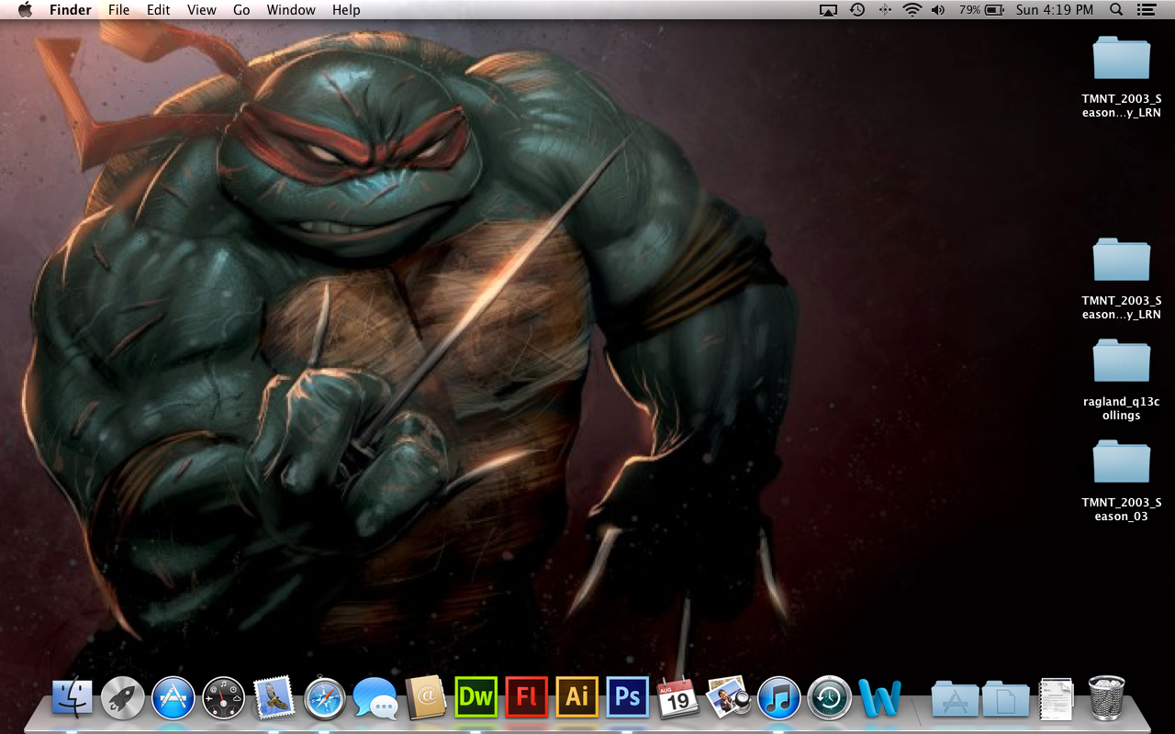The width and height of the screenshot is (1175, 734).
Task: Open Microsoft Word blue W icon
Action: pos(880,699)
